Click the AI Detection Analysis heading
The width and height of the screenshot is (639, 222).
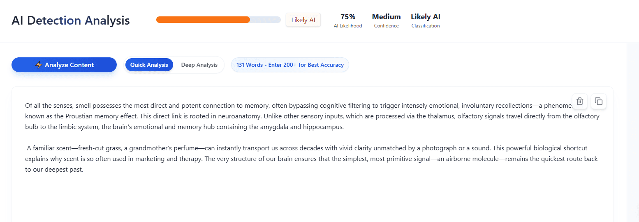71,20
